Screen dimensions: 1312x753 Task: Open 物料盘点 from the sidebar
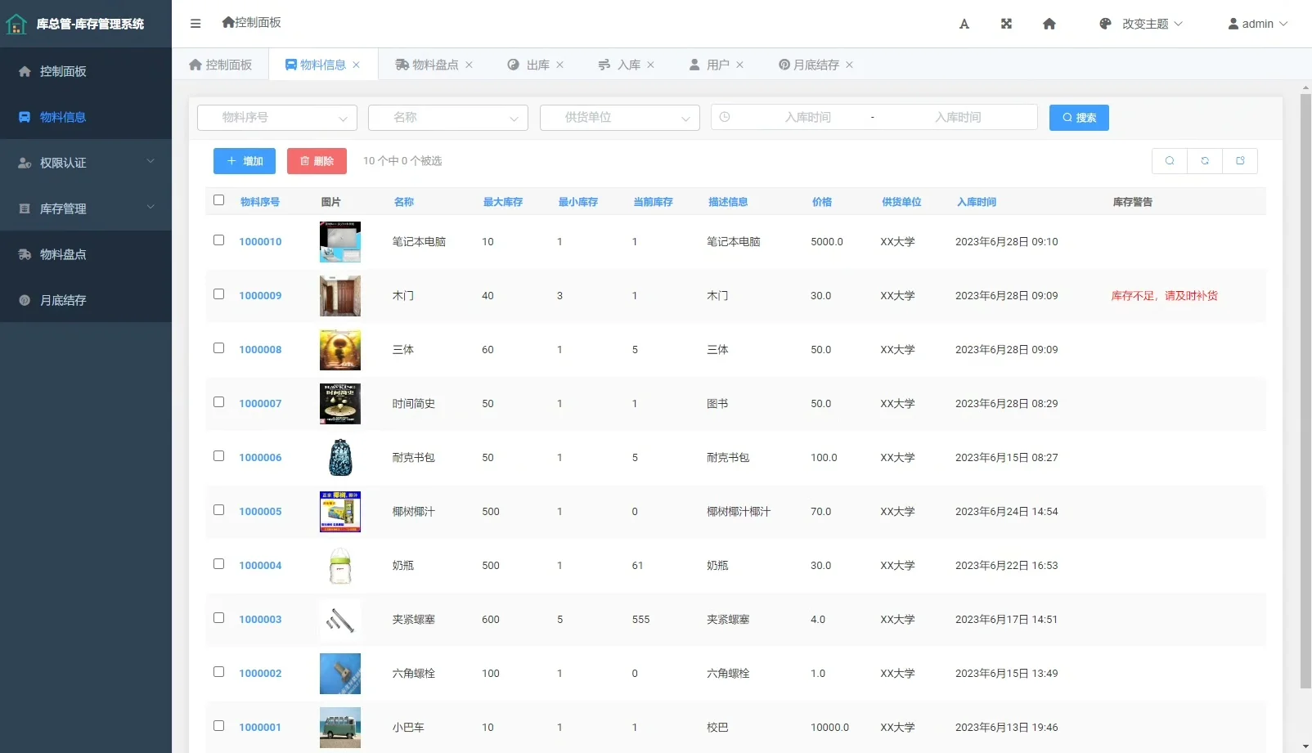[x=85, y=254]
